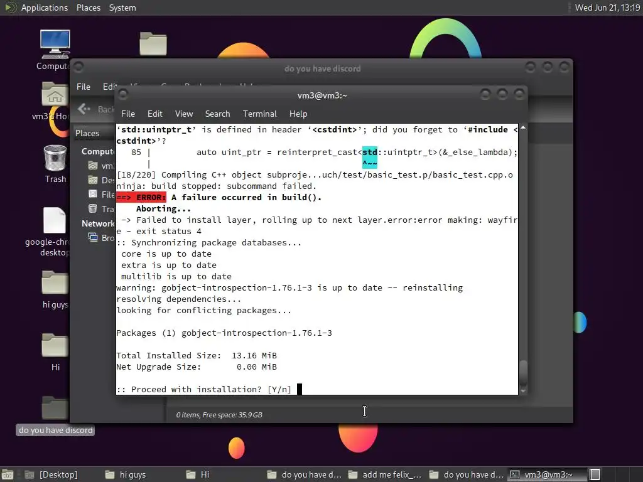Click the terminal scrollbar thumb

click(x=523, y=373)
